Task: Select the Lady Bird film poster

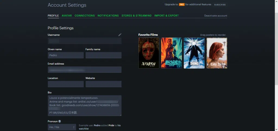Action: point(217,53)
